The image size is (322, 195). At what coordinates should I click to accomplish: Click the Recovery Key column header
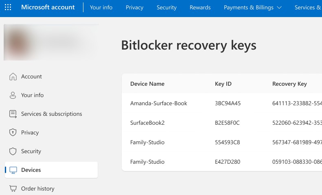[289, 84]
